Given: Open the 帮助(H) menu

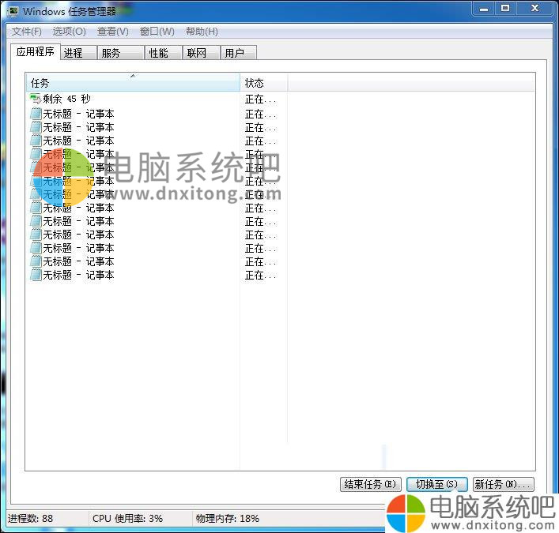Looking at the screenshot, I should pos(202,32).
